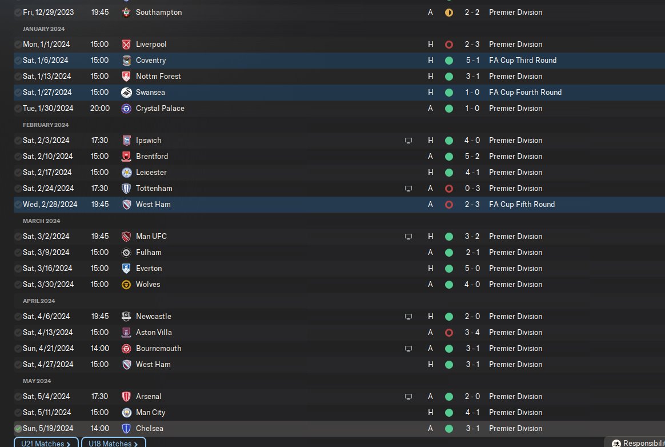Click the Wolves club badge
This screenshot has height=447, width=665.
(126, 284)
